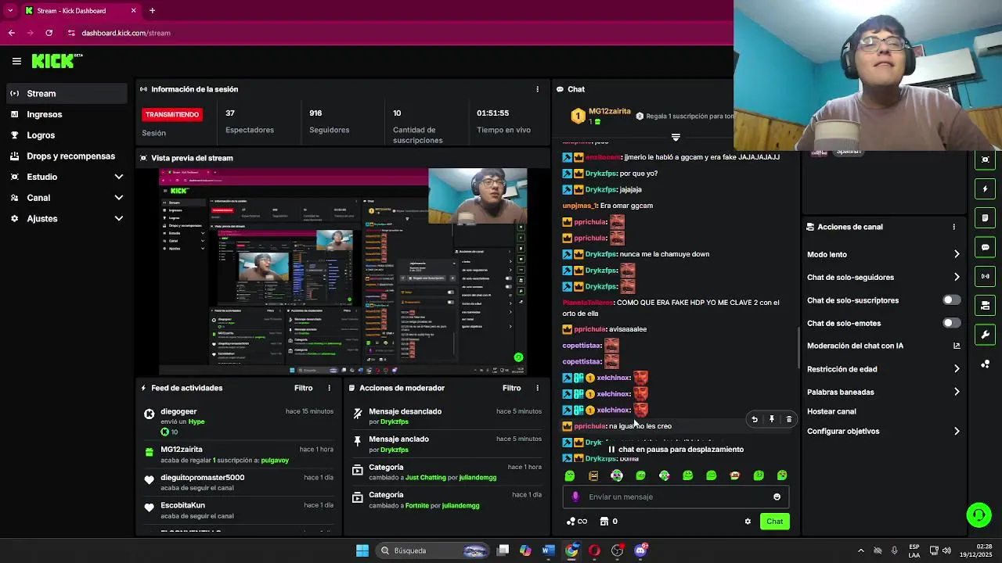Open chat settings gear icon
This screenshot has width=1002, height=563.
748,522
